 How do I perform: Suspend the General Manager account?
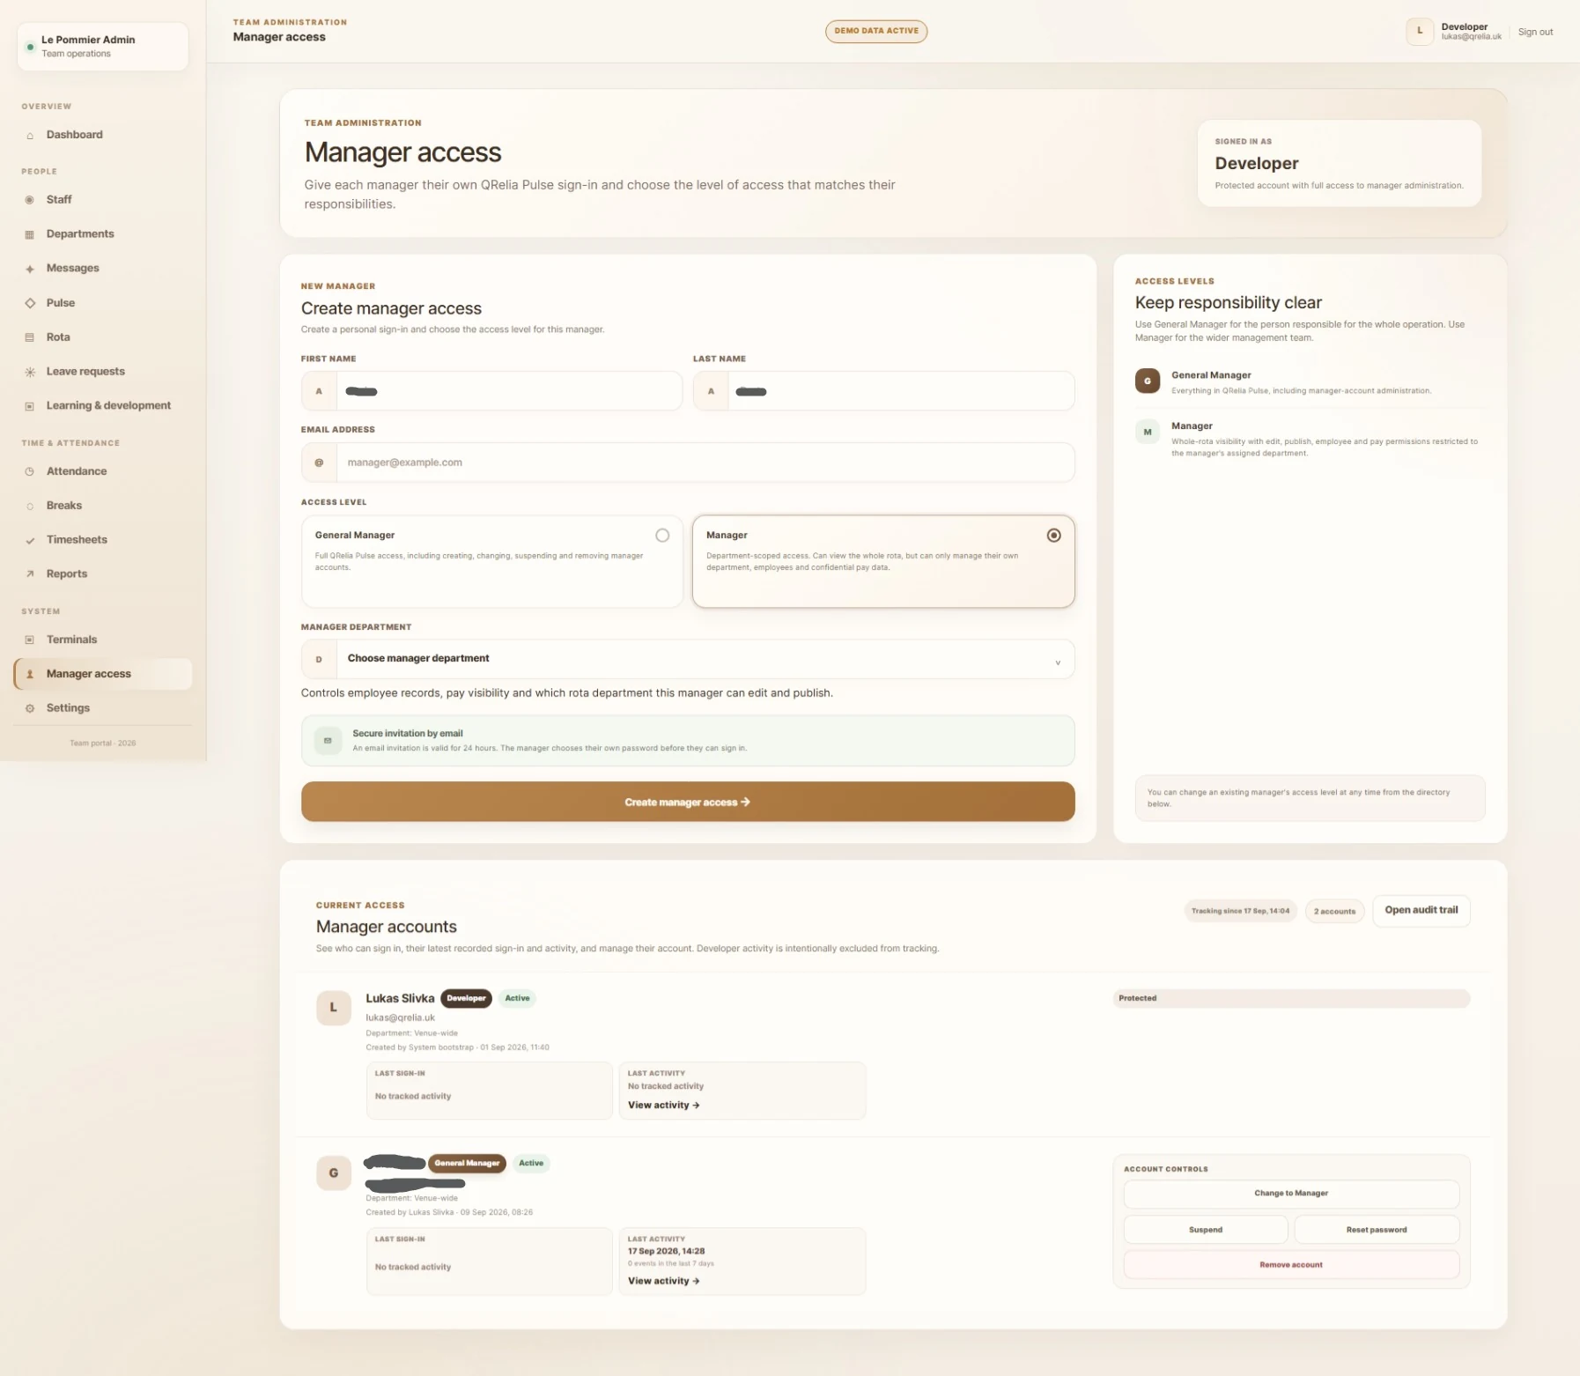[x=1206, y=1230]
